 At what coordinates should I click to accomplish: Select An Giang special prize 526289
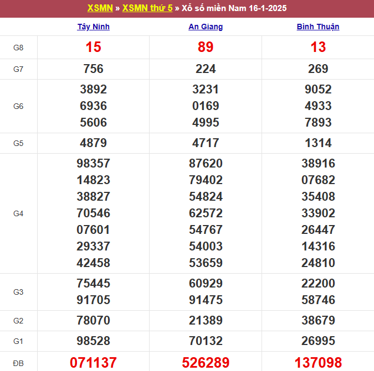pos(206,363)
